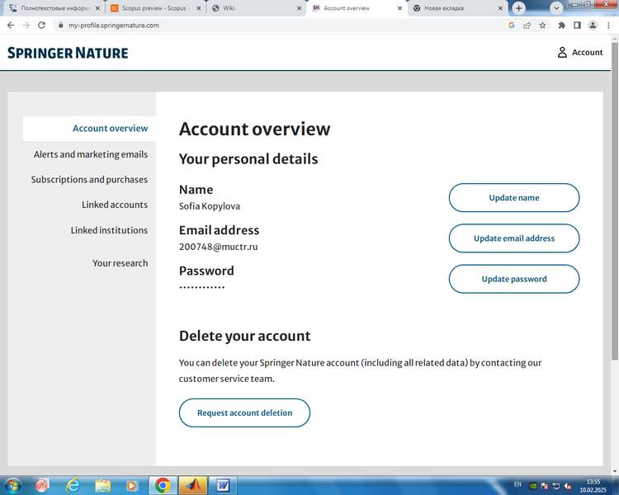
Task: Reload the page with the refresh icon
Action: point(41,25)
